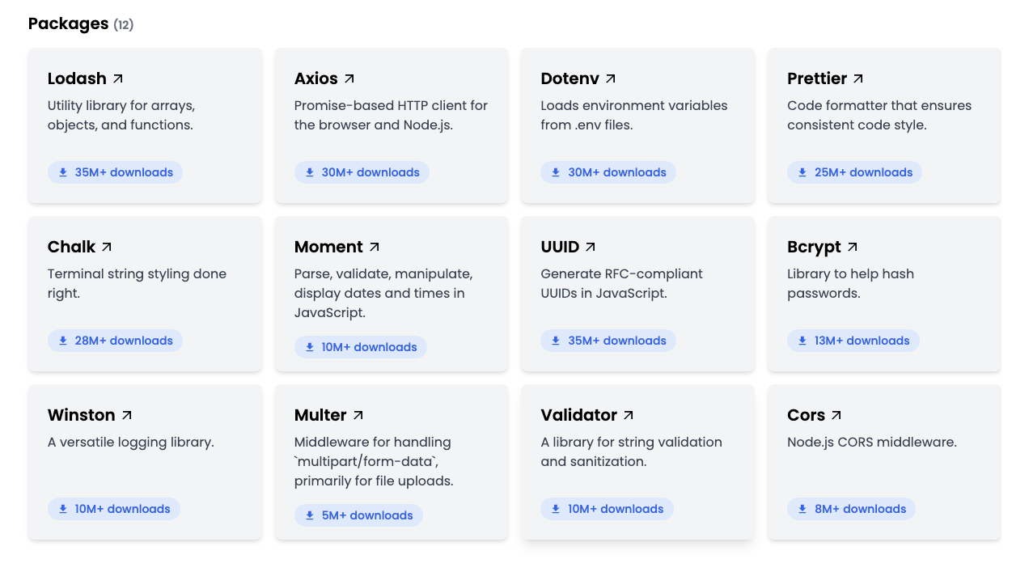Image resolution: width=1012 pixels, height=572 pixels.
Task: Click the download icon in UUID's badge
Action: coord(556,341)
